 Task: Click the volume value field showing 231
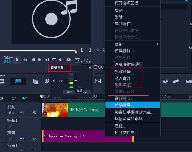[63, 81]
